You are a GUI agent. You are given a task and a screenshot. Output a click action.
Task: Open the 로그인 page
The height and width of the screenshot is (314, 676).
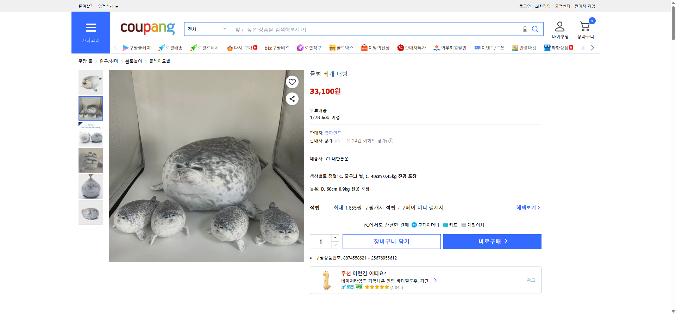click(x=524, y=6)
